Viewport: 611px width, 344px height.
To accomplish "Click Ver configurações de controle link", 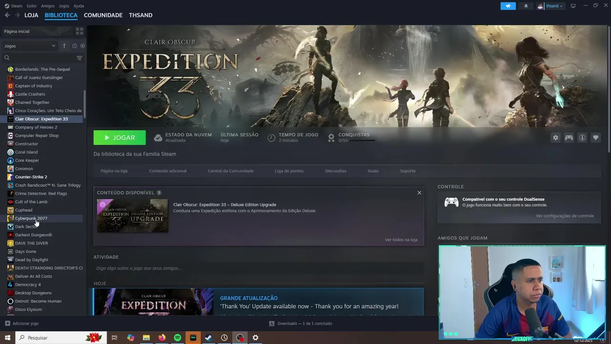I will pos(565,216).
